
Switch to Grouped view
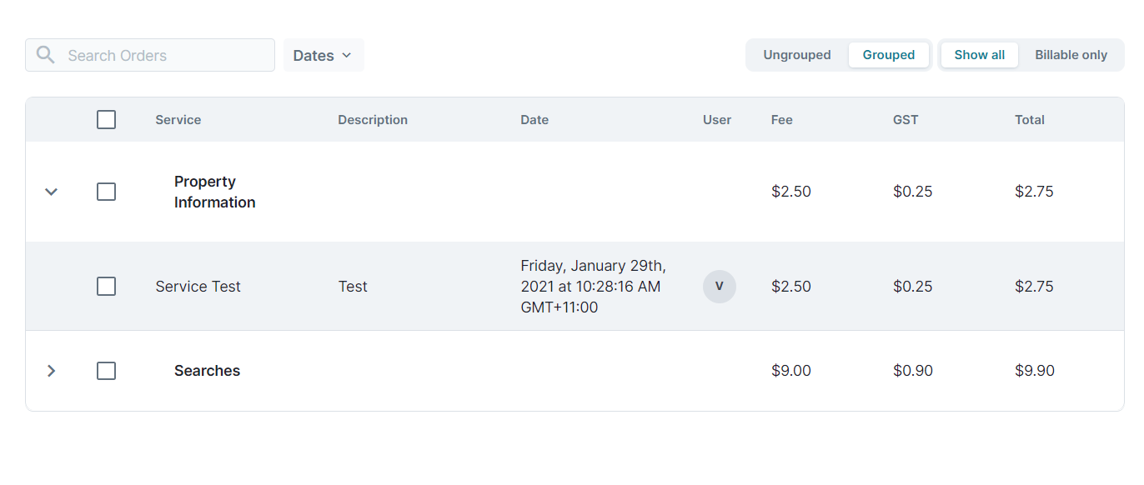889,55
